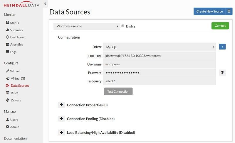Click the Status monitor icon in sidebar
The image size is (235, 143).
(8, 23)
